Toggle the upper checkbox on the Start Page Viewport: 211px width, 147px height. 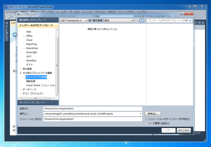point(14,126)
